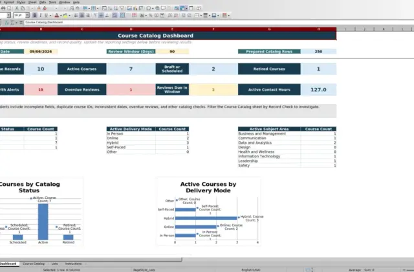
Task: Open the Tools menu
Action: click(52, 2)
